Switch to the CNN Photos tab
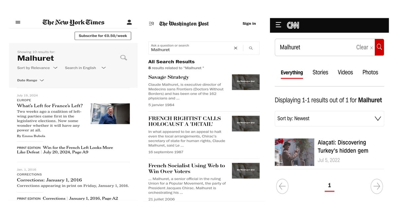This screenshot has height=223, width=398. (370, 72)
